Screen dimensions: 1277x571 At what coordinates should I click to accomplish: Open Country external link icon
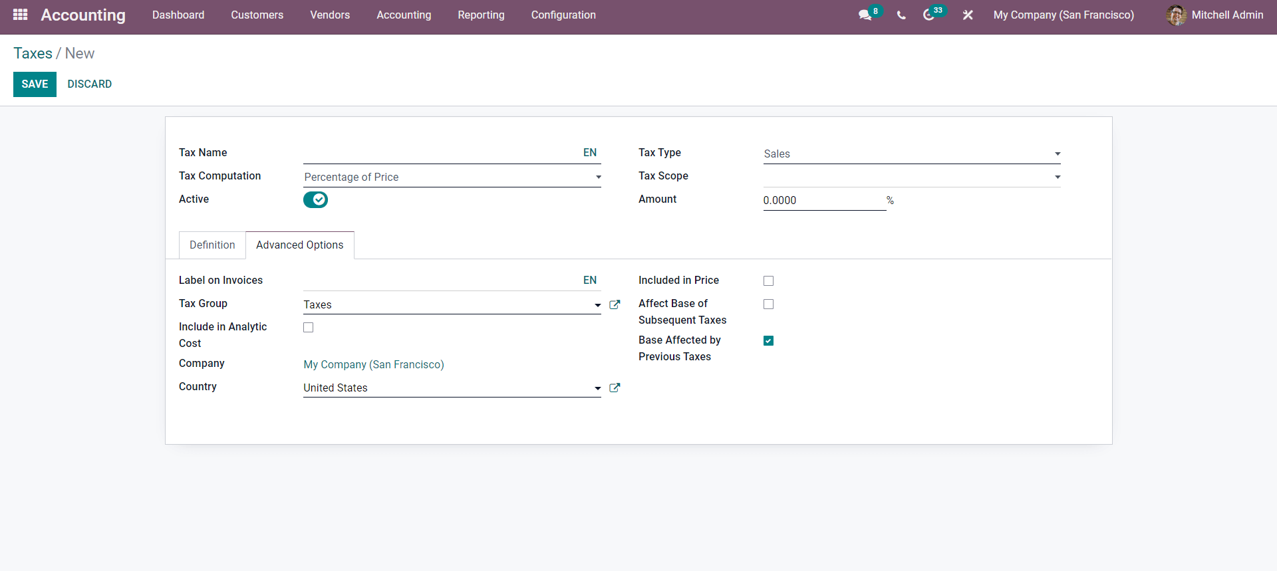[x=615, y=388]
